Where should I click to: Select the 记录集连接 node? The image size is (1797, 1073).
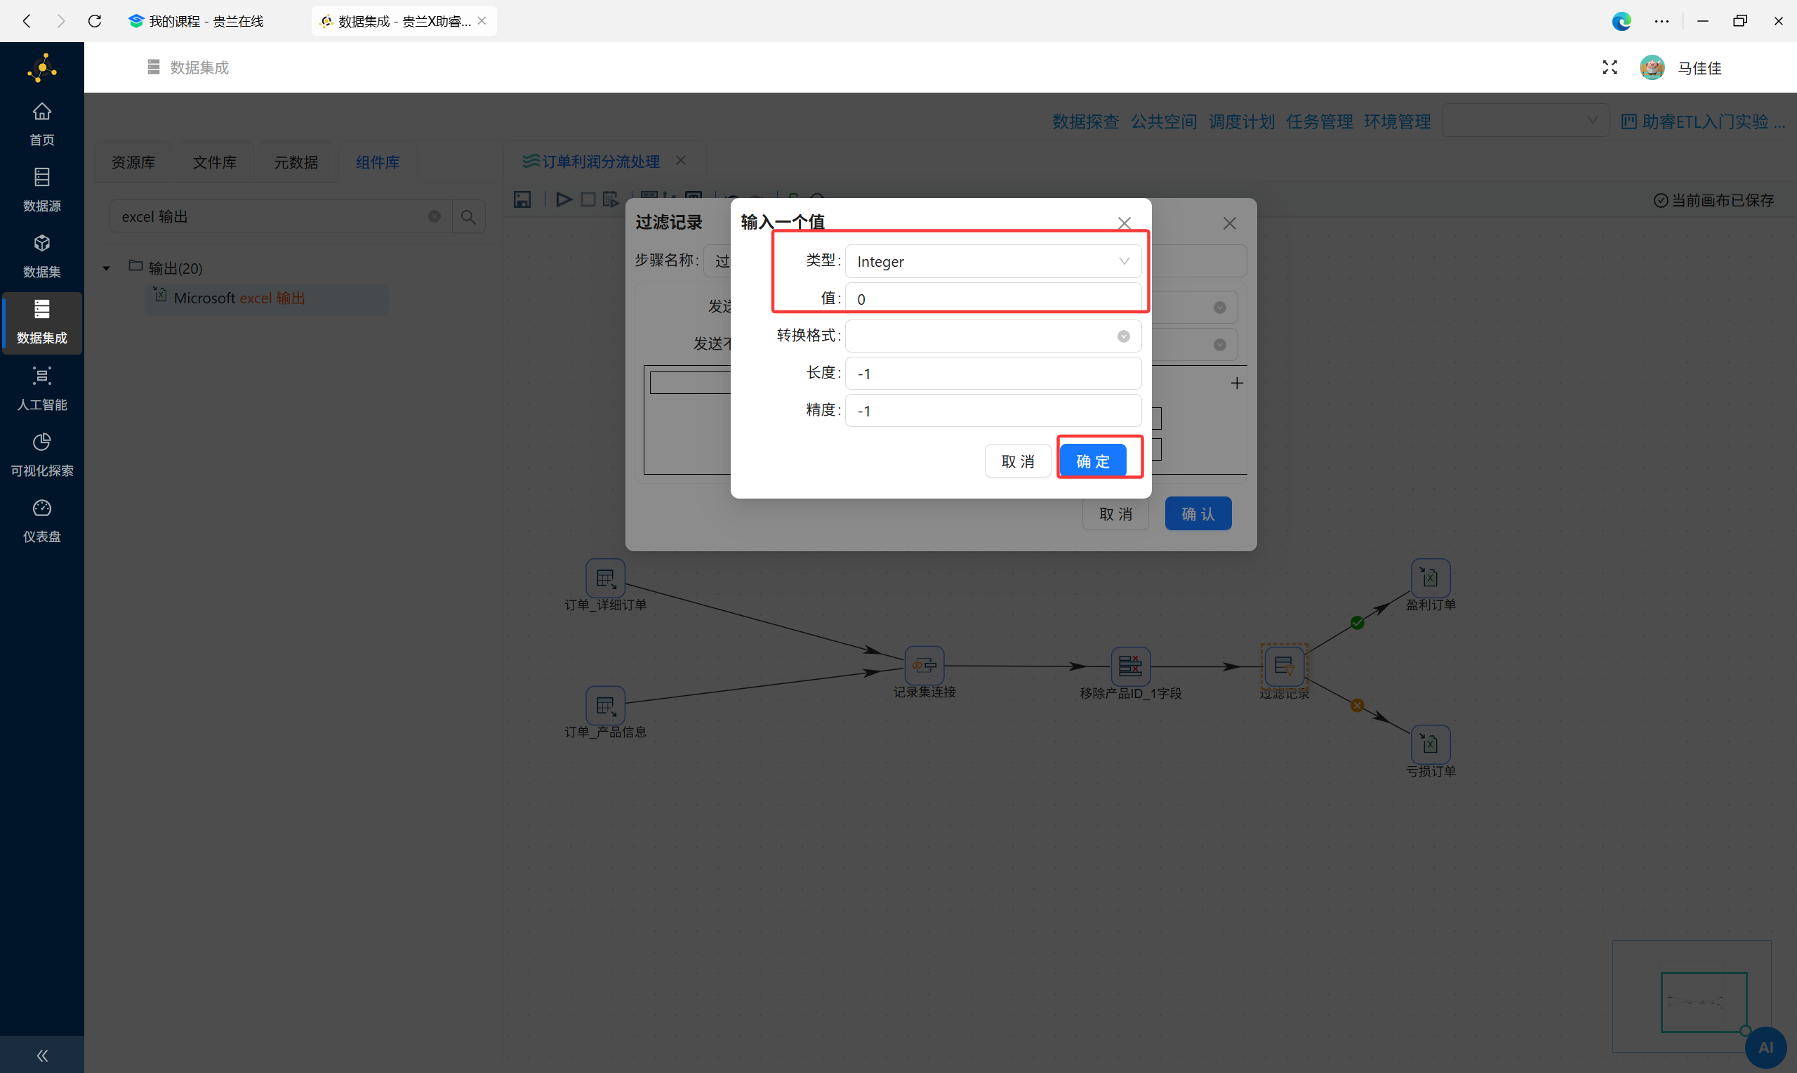[925, 665]
